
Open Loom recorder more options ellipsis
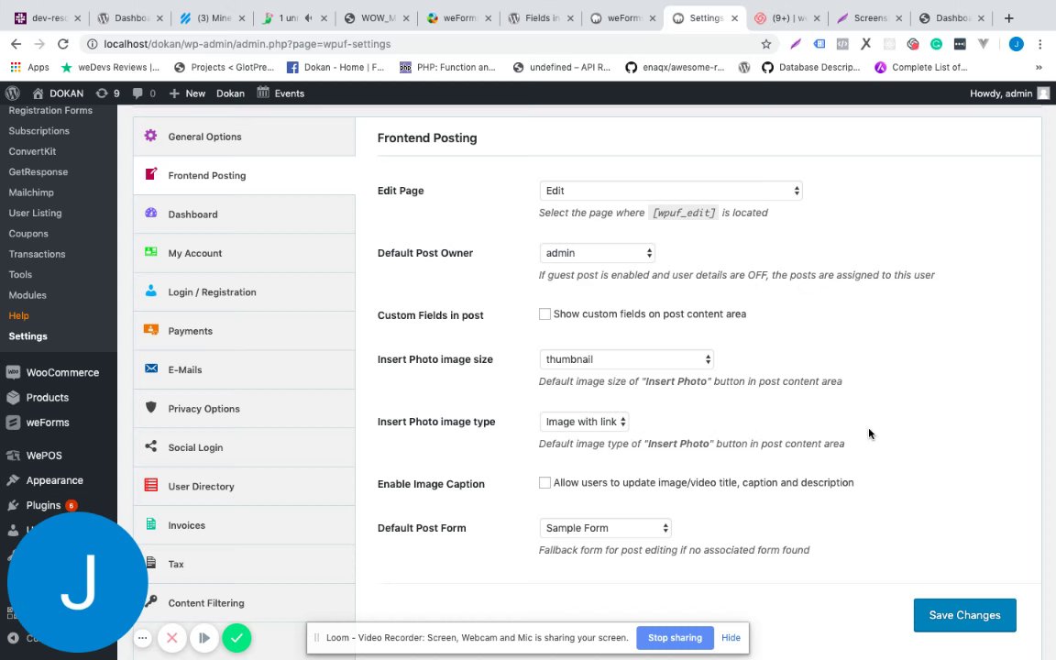(x=142, y=638)
